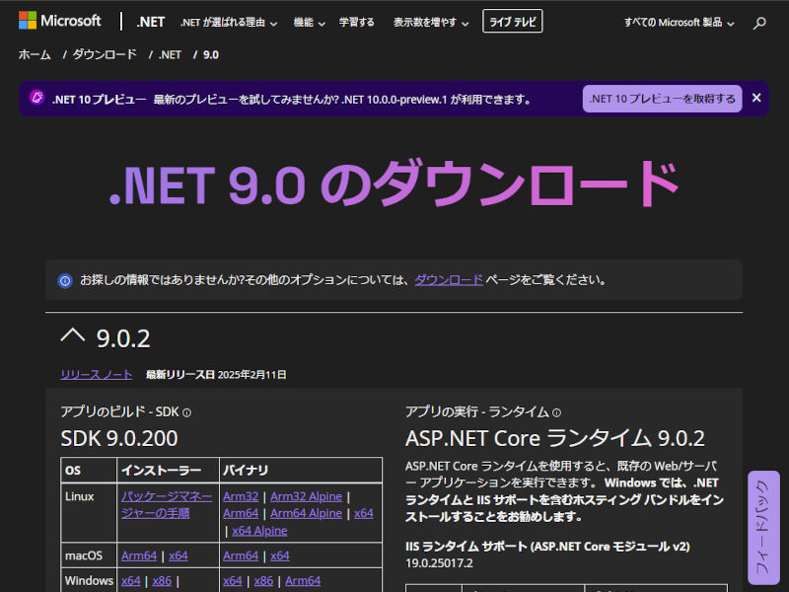
Task: Click the .NET brand link in header
Action: (151, 21)
